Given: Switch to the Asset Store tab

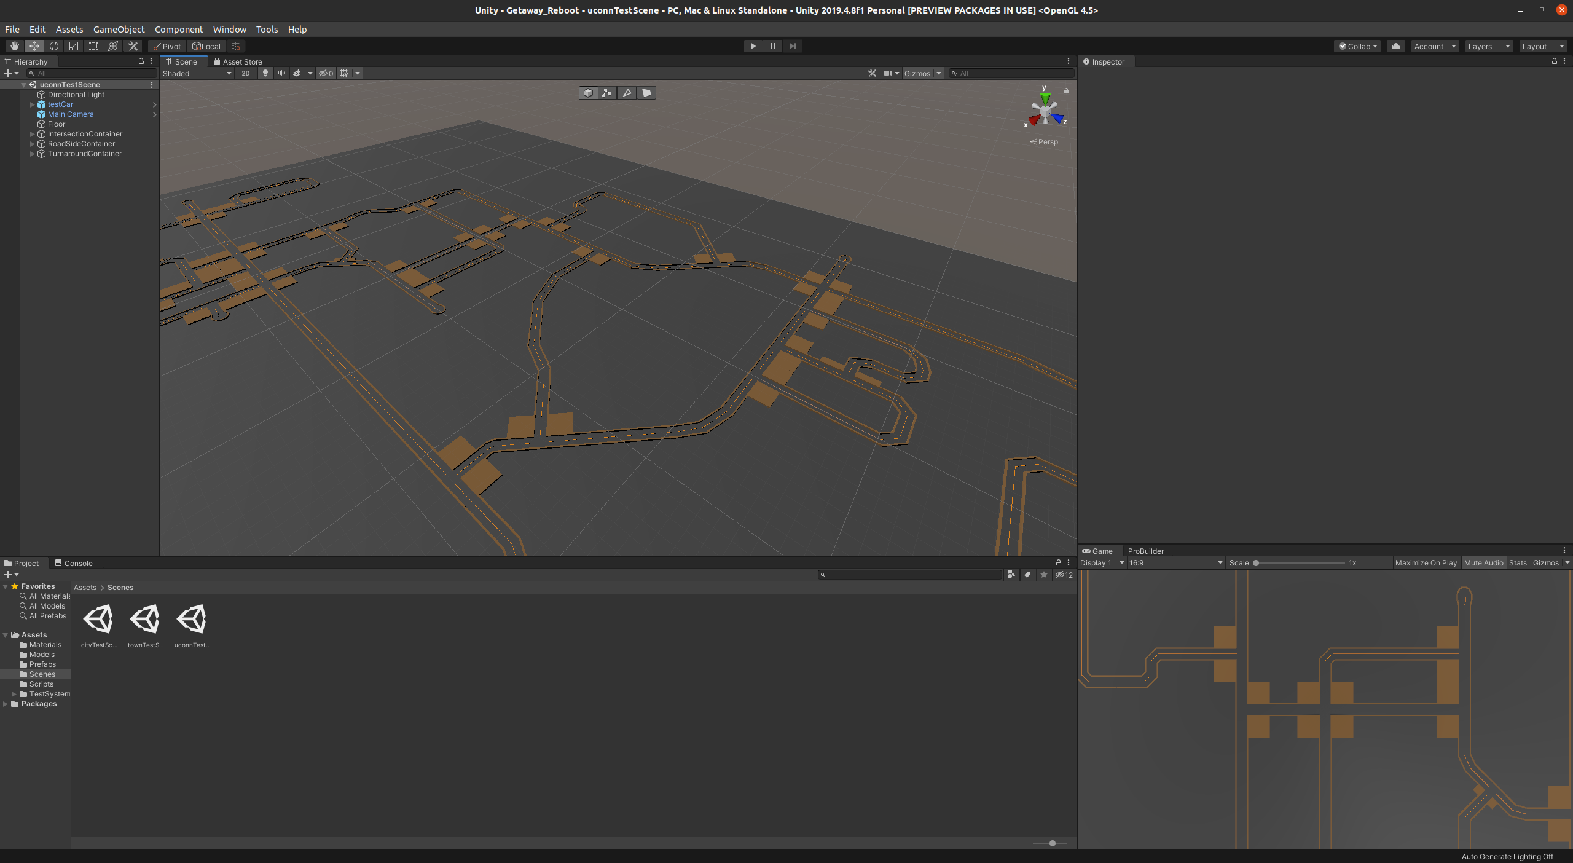Looking at the screenshot, I should coord(238,61).
